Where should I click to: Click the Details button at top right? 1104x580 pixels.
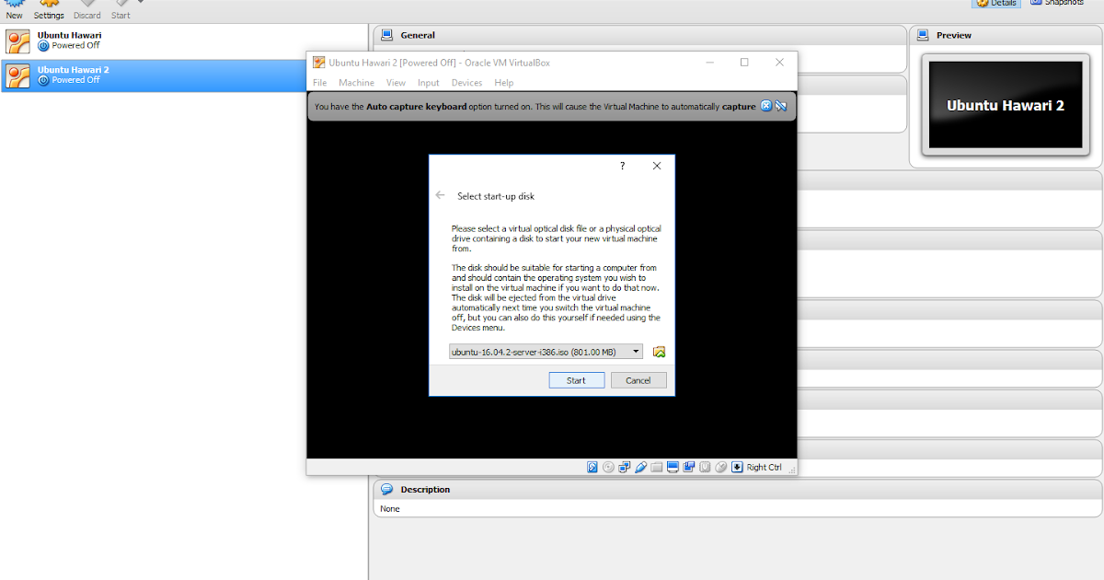(996, 3)
